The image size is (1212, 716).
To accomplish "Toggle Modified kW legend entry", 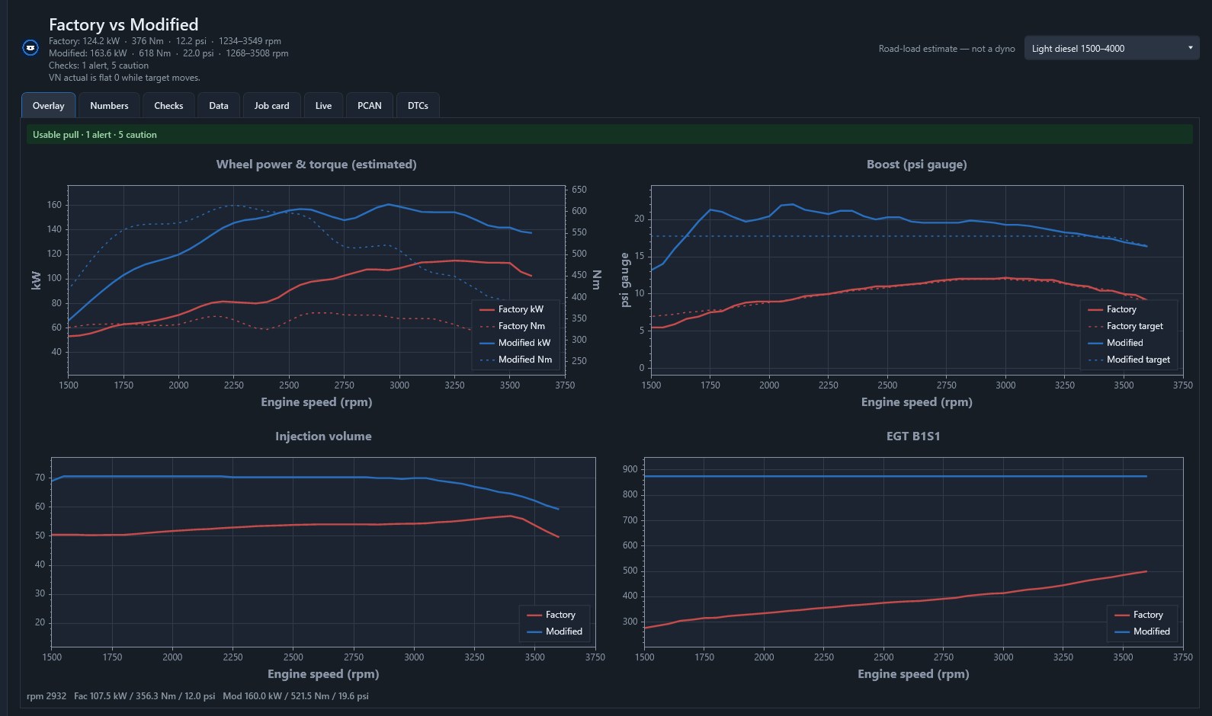I will tap(515, 343).
